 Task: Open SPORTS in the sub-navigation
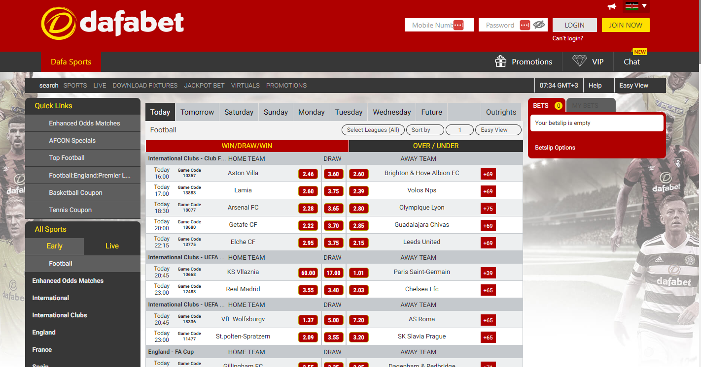[x=75, y=85]
